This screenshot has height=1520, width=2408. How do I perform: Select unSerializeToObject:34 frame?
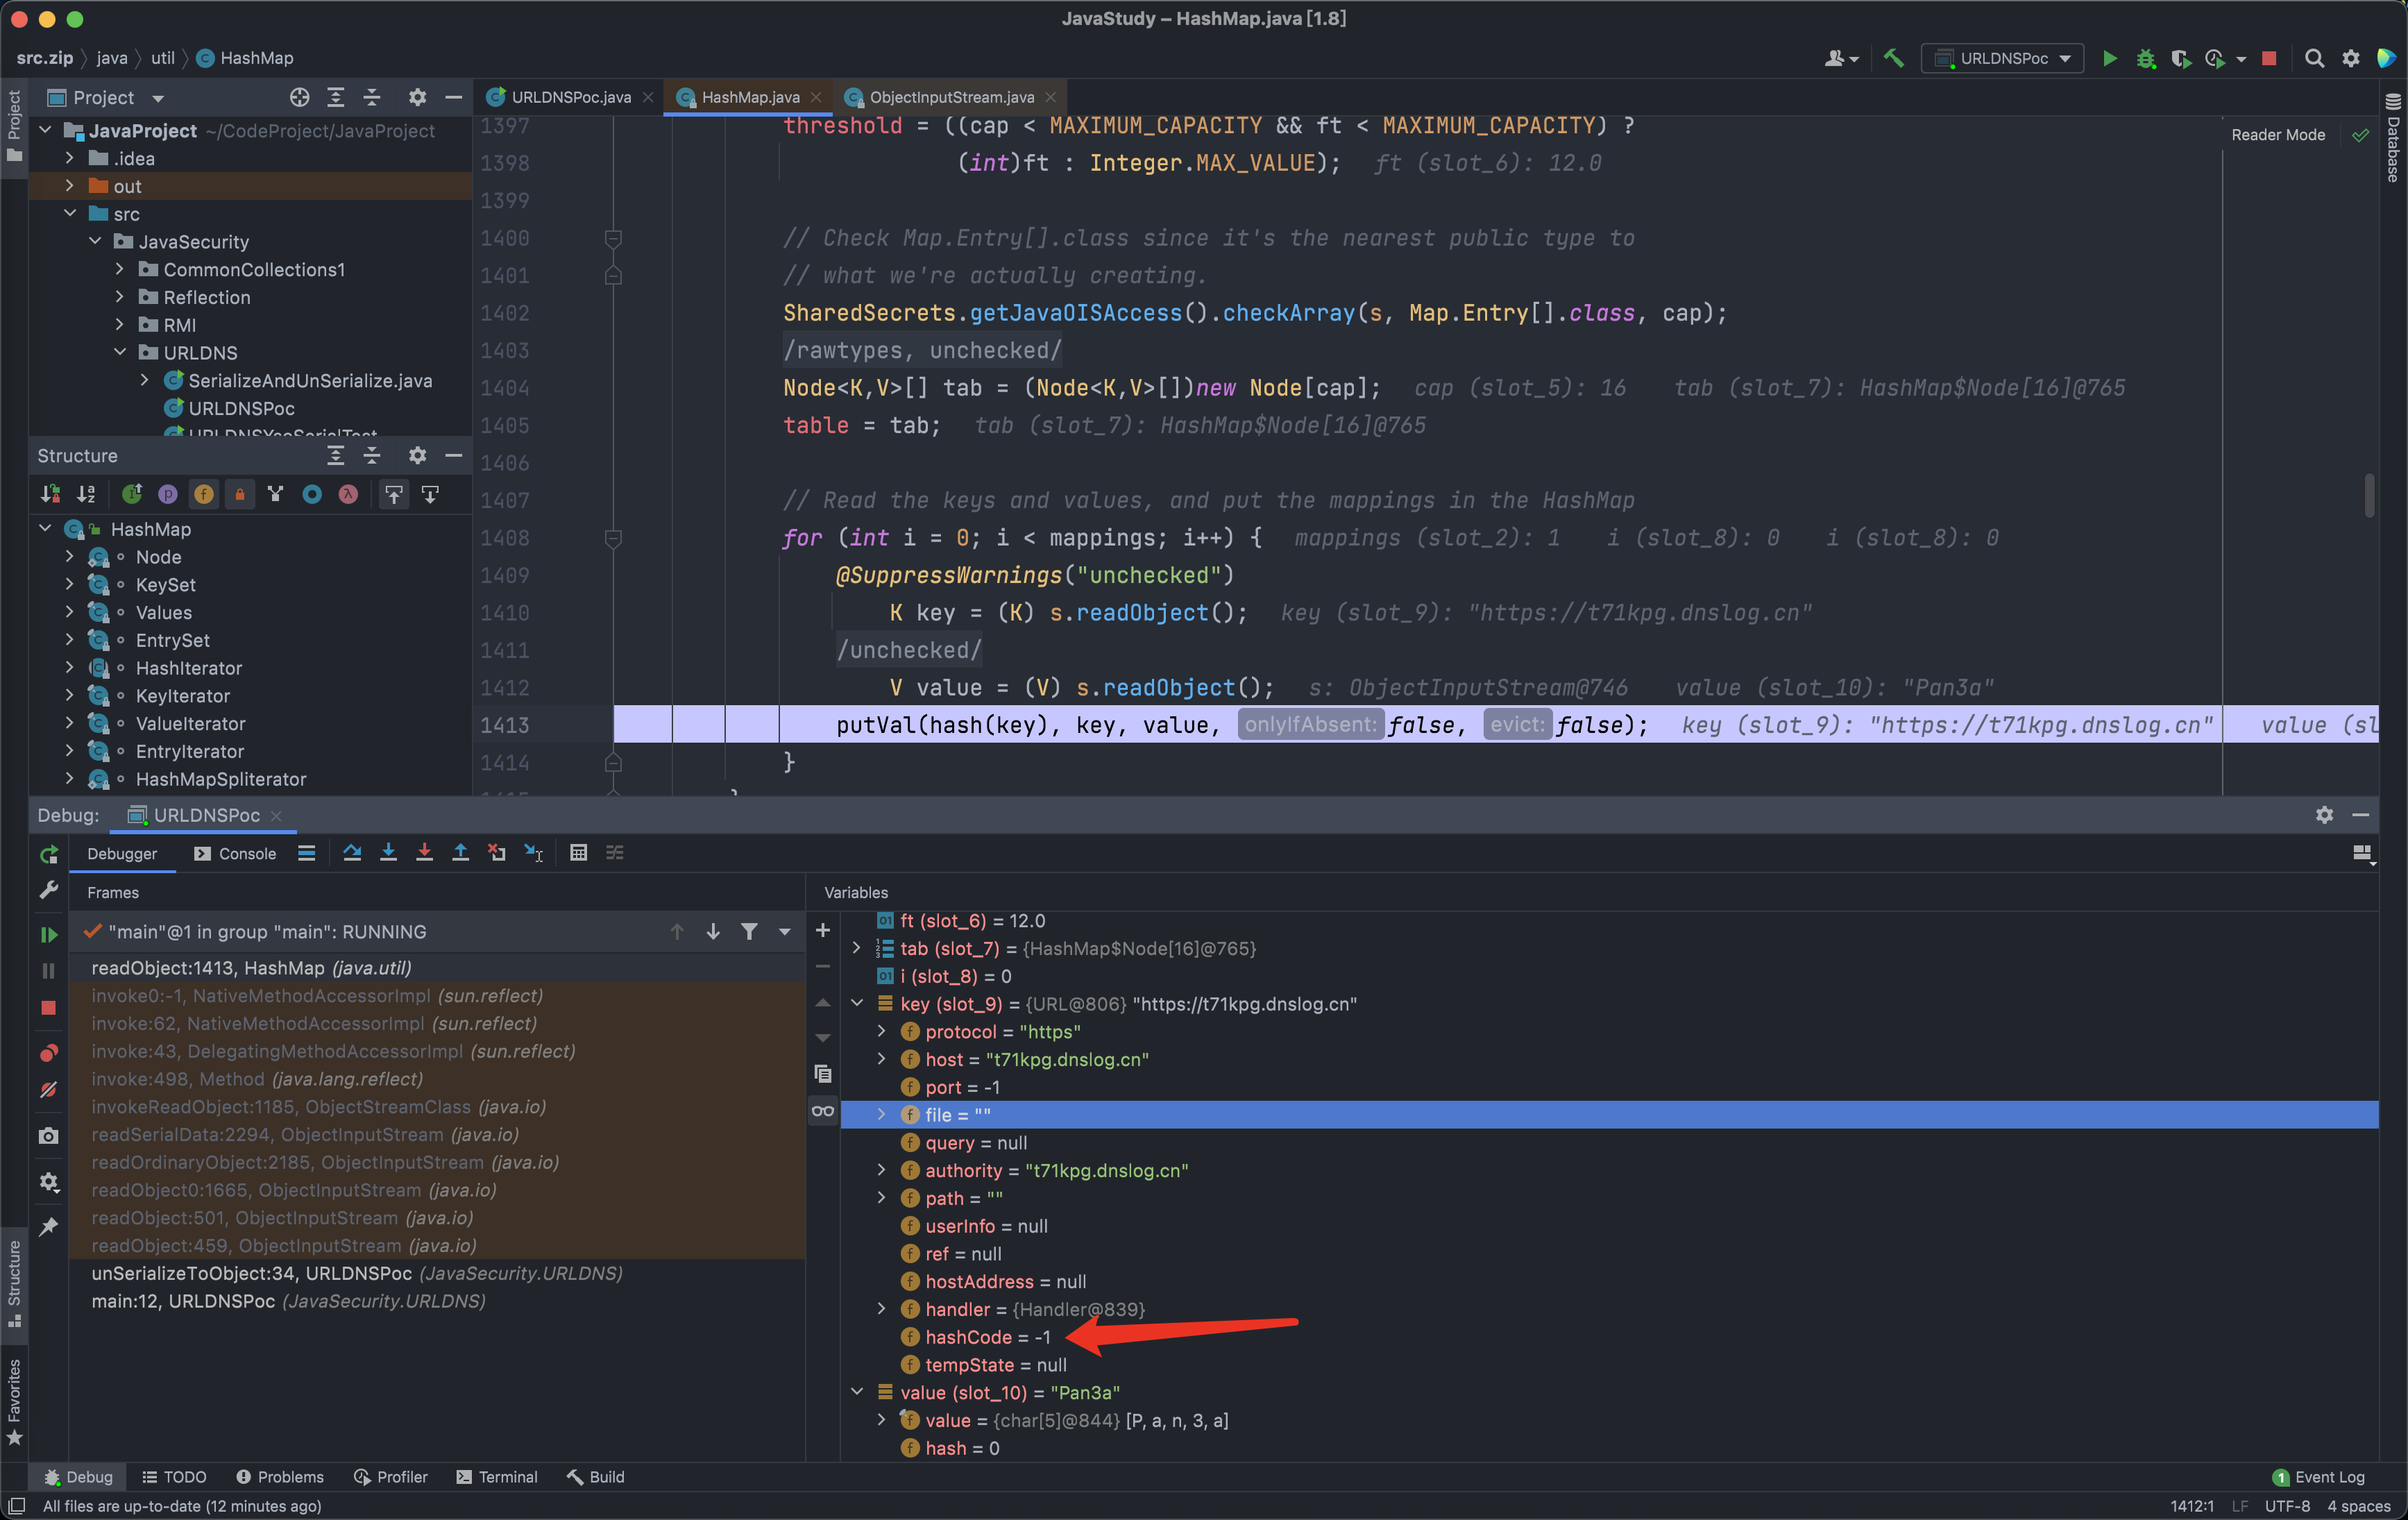click(436, 1273)
